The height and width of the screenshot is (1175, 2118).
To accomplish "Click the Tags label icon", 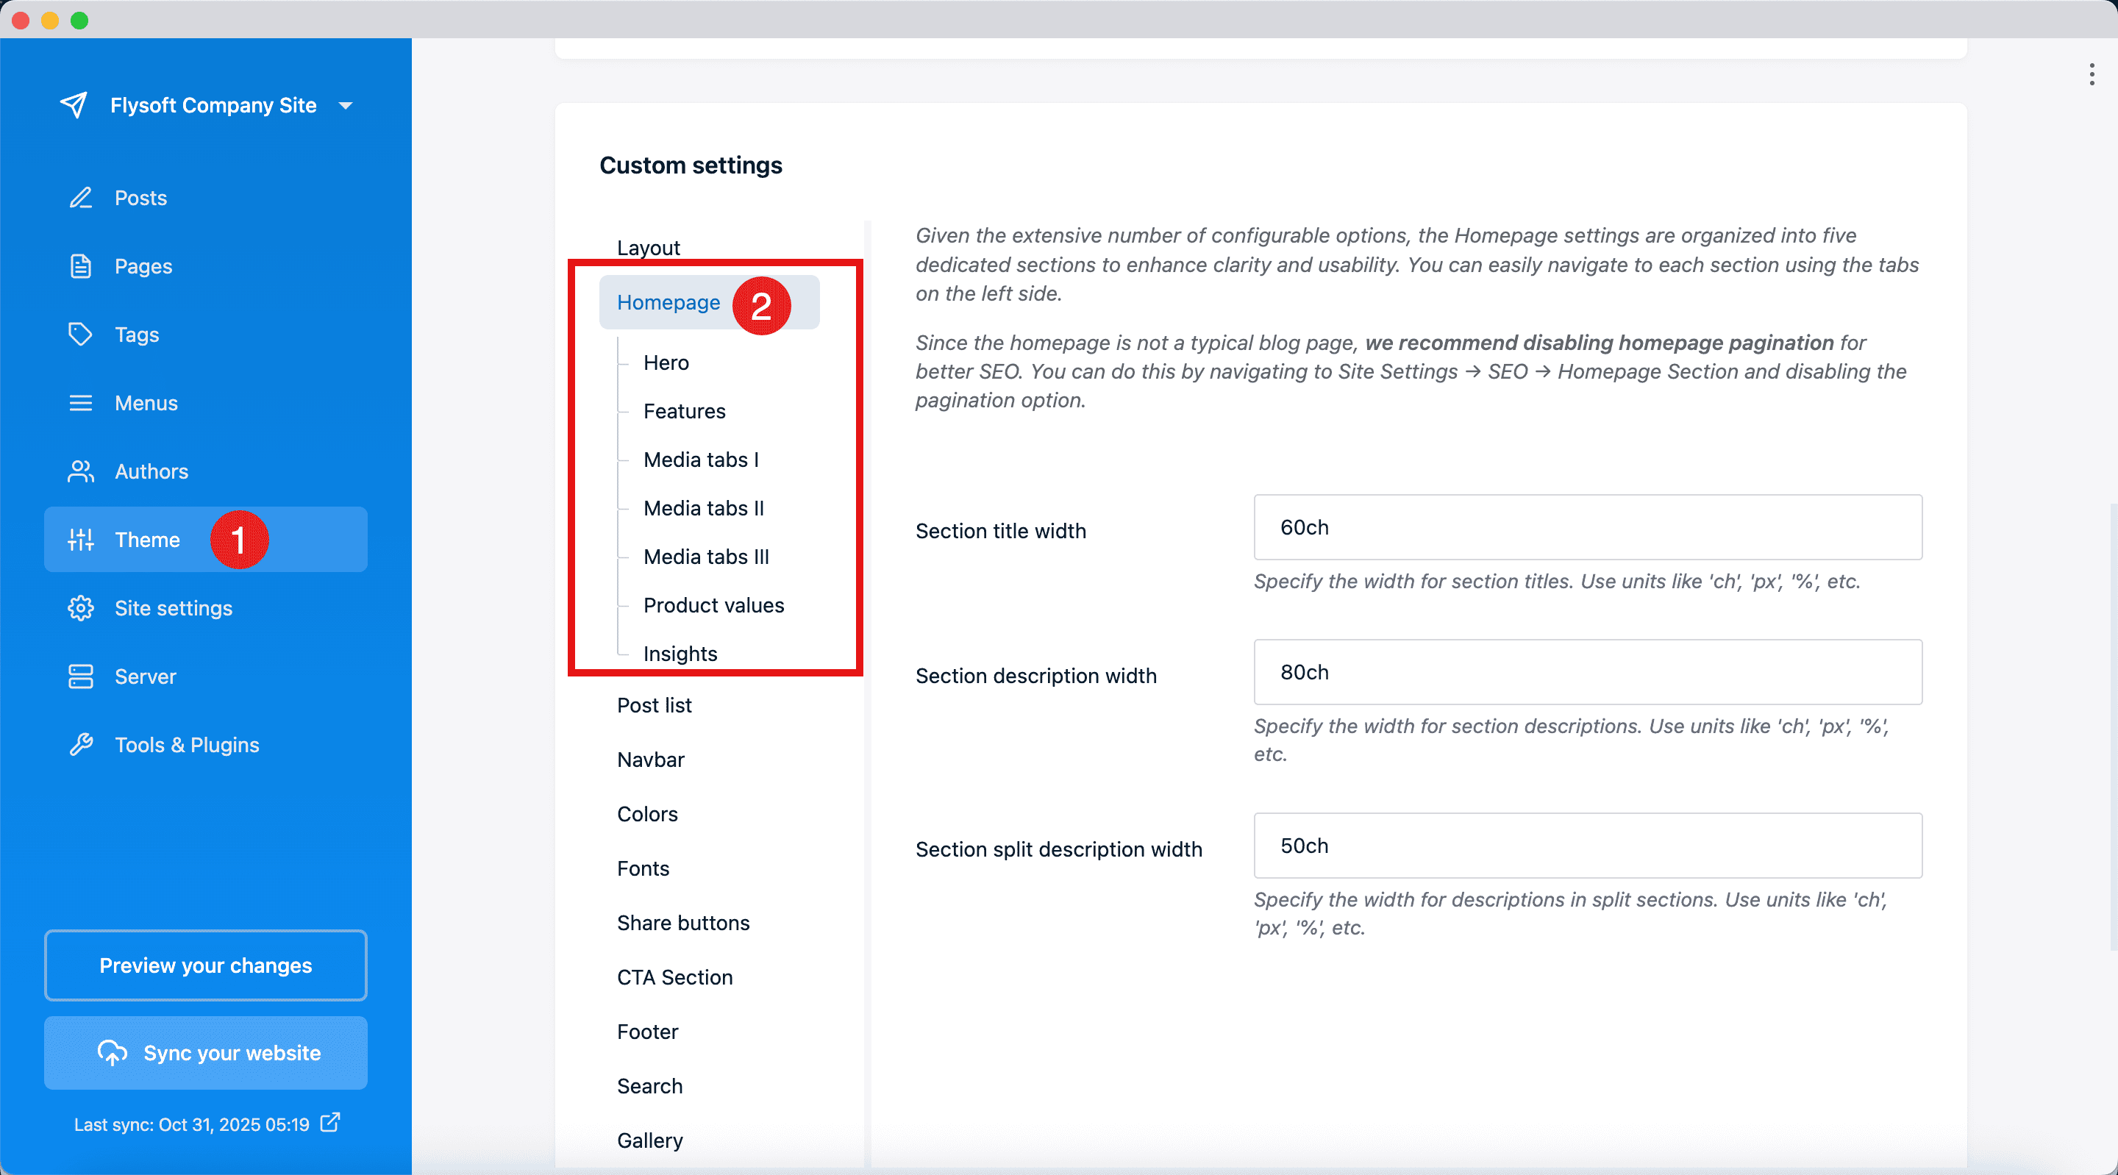I will pos(81,335).
